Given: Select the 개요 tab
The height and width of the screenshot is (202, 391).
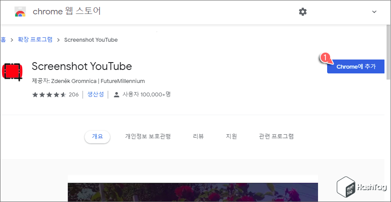Looking at the screenshot, I should pos(97,137).
